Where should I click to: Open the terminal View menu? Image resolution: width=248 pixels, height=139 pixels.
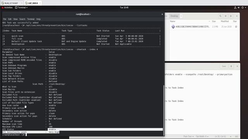click(15, 19)
